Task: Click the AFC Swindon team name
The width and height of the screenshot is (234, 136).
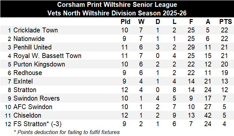Action: click(33, 107)
